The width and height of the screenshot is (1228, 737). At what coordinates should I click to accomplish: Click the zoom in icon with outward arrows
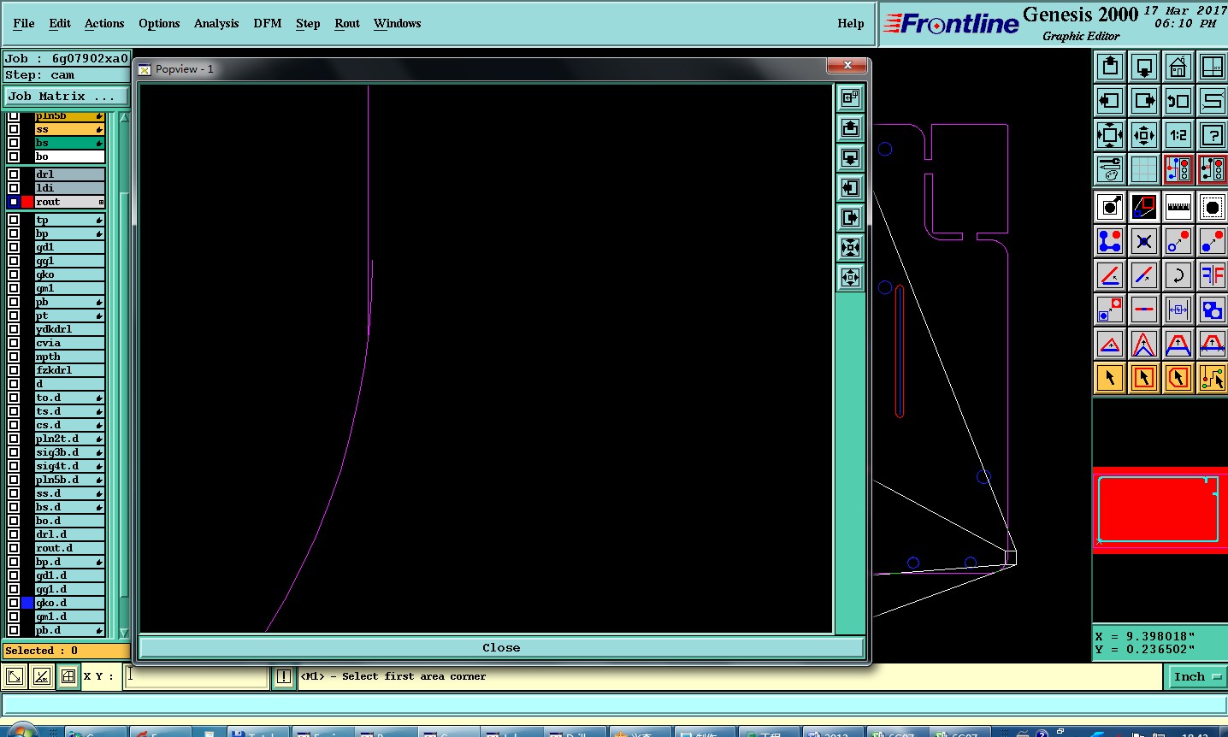coord(1110,134)
